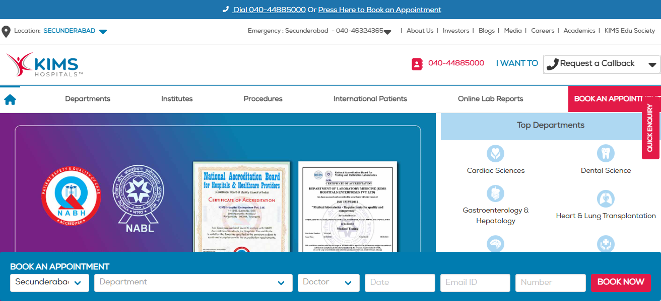661x301 pixels.
Task: Click the Email ID input field
Action: 475,282
